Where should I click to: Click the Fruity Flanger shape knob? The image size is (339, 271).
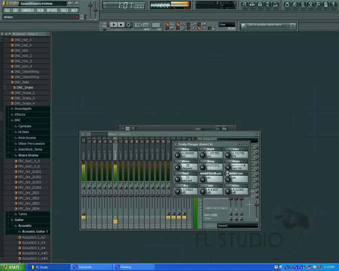[228, 167]
